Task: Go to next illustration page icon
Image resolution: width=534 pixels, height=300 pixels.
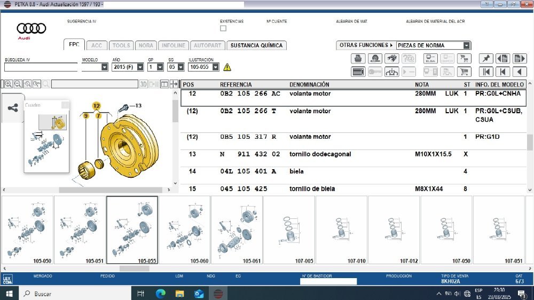Action: click(x=520, y=59)
